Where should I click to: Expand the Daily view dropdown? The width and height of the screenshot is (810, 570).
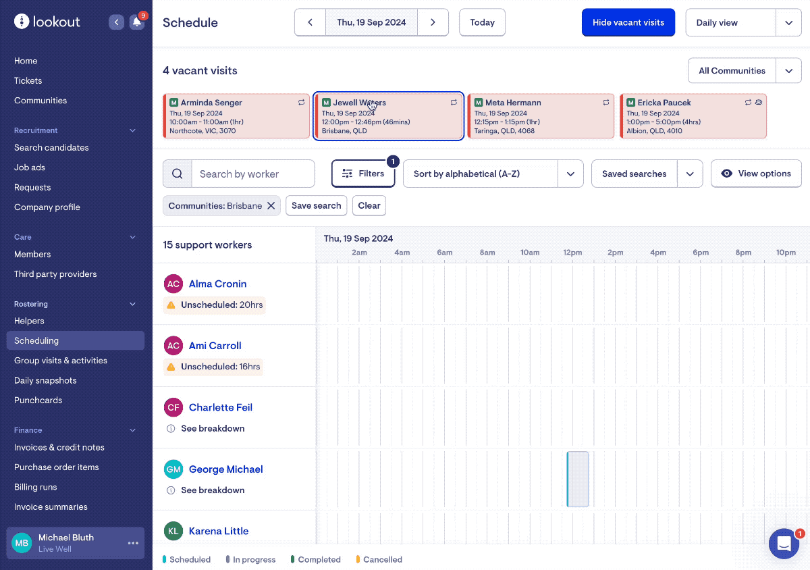[788, 22]
